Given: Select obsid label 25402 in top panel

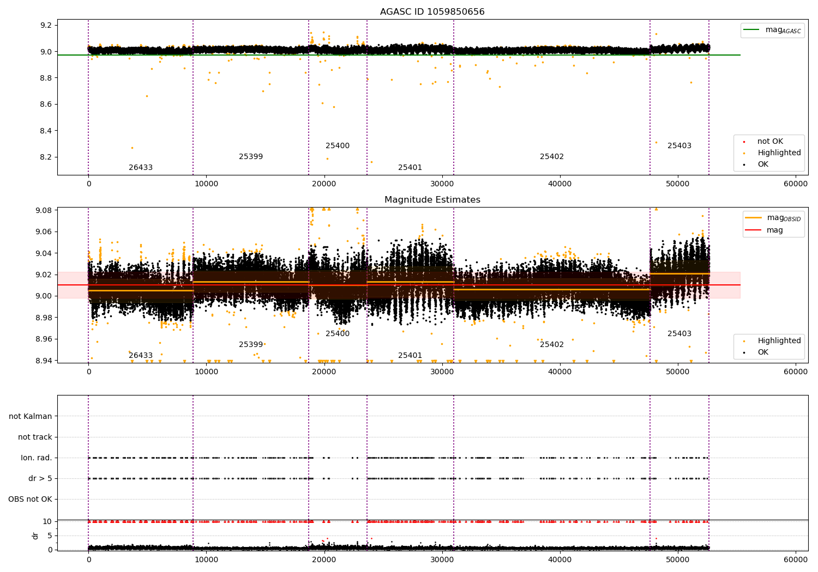Looking at the screenshot, I should point(552,157).
